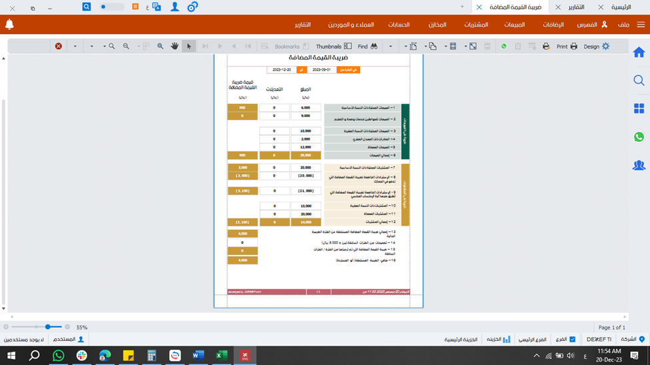Viewport: 650px width, 365px height.
Task: Click the المستخدم status bar entry
Action: (69, 339)
